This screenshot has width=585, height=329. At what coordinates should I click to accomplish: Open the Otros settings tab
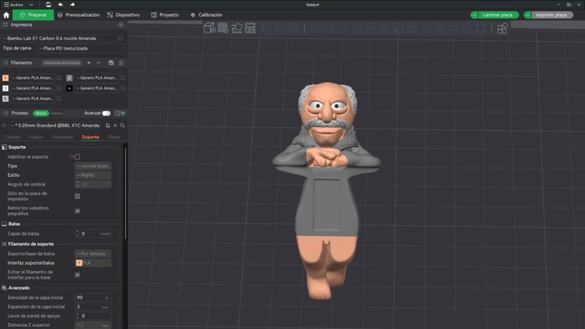tap(114, 137)
